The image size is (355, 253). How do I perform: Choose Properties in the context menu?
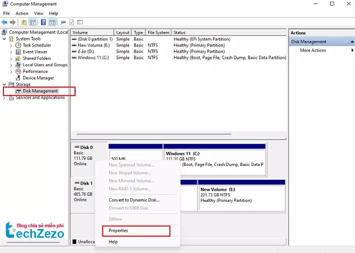136,231
